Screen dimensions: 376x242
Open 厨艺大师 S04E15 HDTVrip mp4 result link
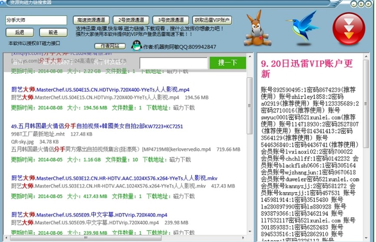click(x=100, y=90)
